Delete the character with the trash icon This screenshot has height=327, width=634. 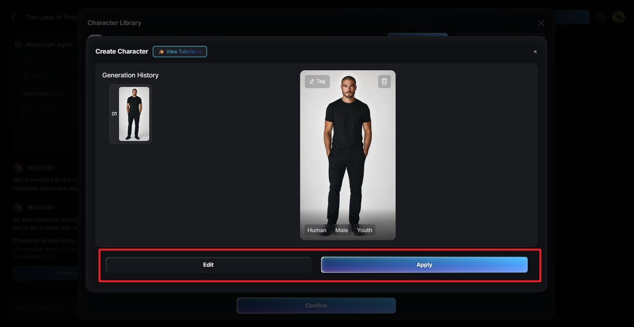(384, 81)
